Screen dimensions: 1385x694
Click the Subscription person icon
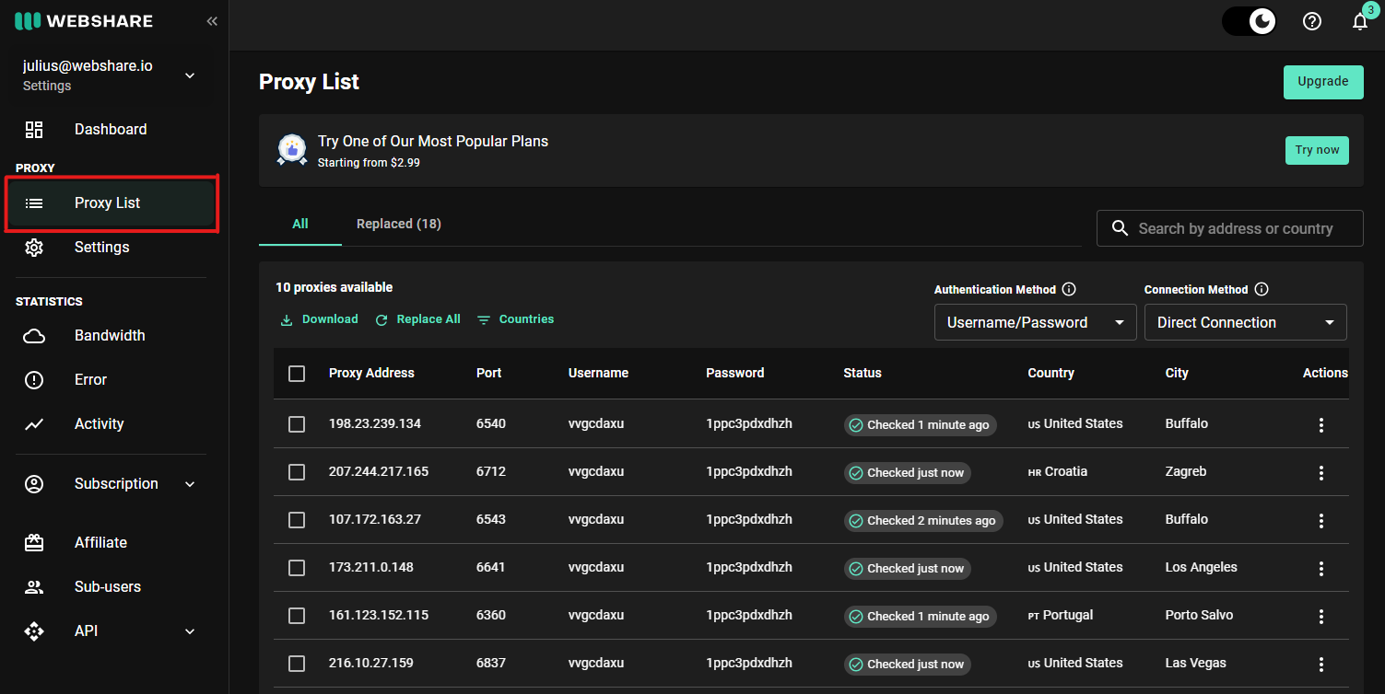click(x=34, y=484)
